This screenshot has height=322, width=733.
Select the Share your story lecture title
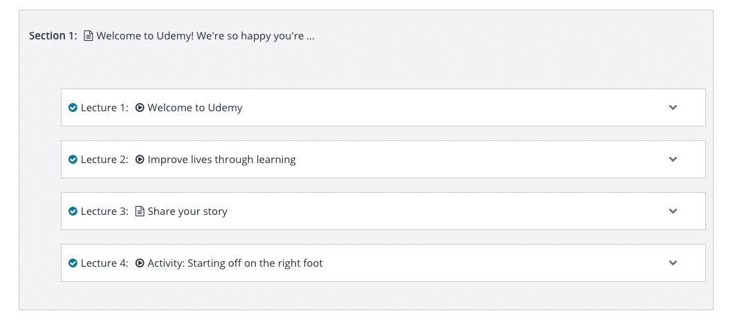pyautogui.click(x=187, y=211)
